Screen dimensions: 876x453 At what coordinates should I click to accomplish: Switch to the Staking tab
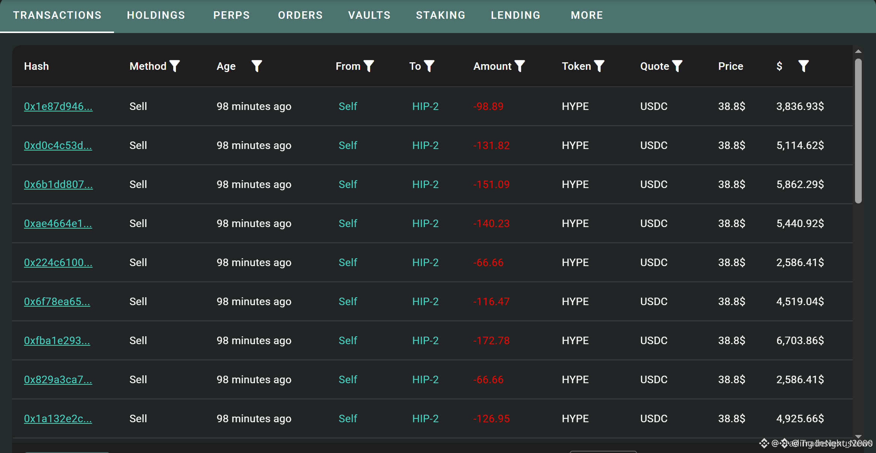coord(441,15)
